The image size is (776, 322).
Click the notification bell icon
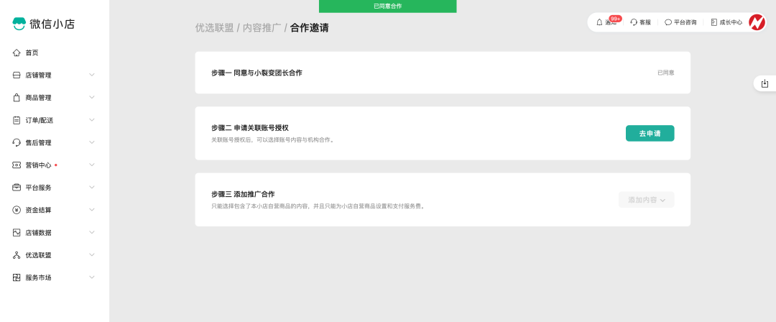coord(600,22)
